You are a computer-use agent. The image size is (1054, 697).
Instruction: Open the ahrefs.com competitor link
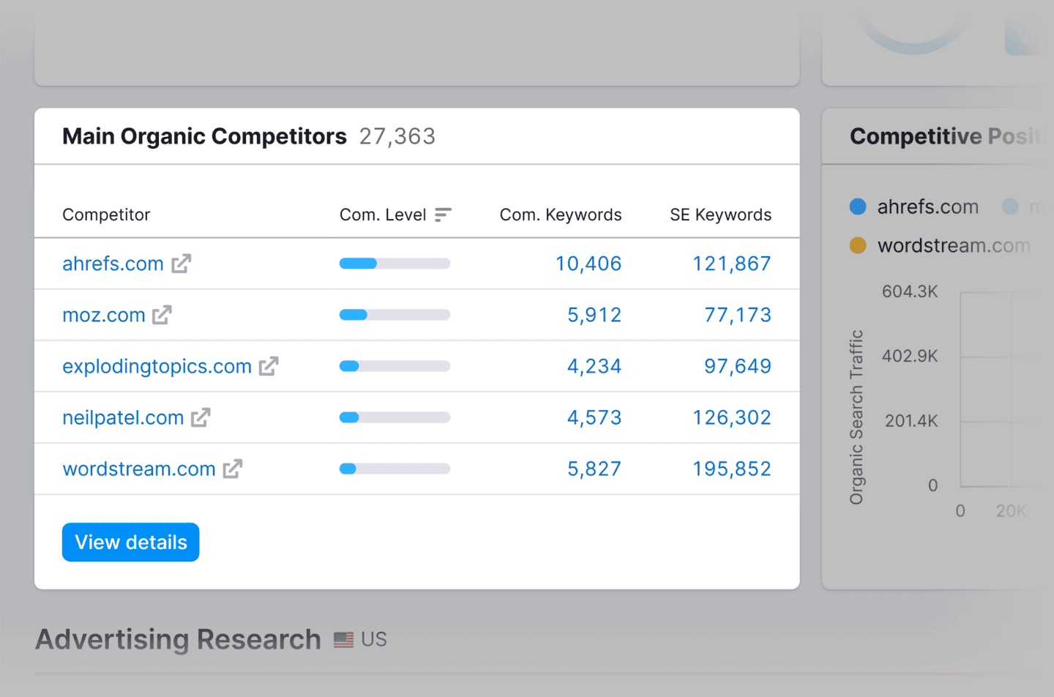tap(113, 263)
